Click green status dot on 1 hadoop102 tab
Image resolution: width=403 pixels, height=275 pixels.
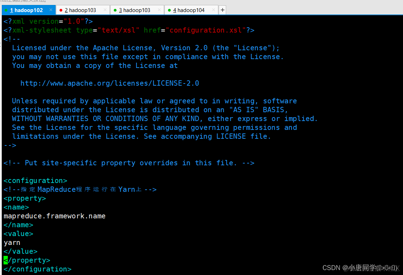point(6,10)
